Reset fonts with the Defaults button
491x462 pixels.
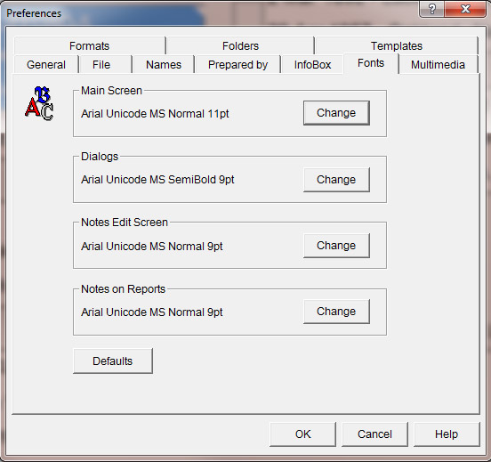(113, 361)
